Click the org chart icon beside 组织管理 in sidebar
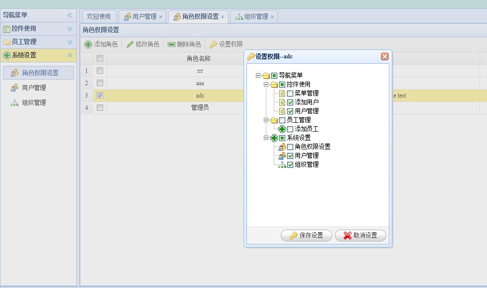This screenshot has height=288, width=487. (14, 102)
